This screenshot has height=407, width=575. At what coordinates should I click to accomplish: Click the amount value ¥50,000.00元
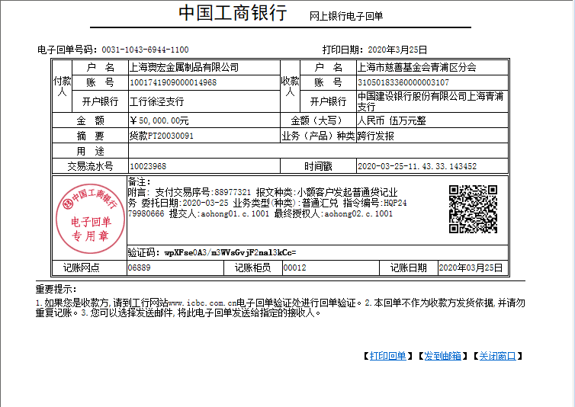tap(159, 120)
